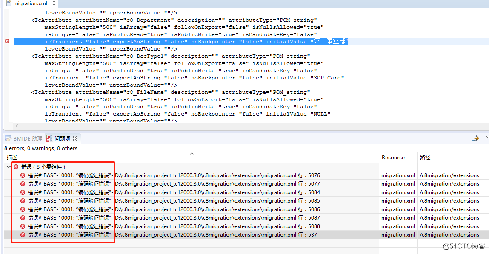Click the c8_DocType1 TcAttribute line
Image resolution: width=489 pixels, height=254 pixels.
(x=170, y=56)
